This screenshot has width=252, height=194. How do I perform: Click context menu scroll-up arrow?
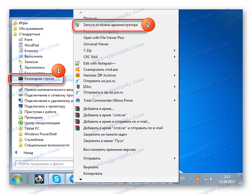[x=81, y=12]
